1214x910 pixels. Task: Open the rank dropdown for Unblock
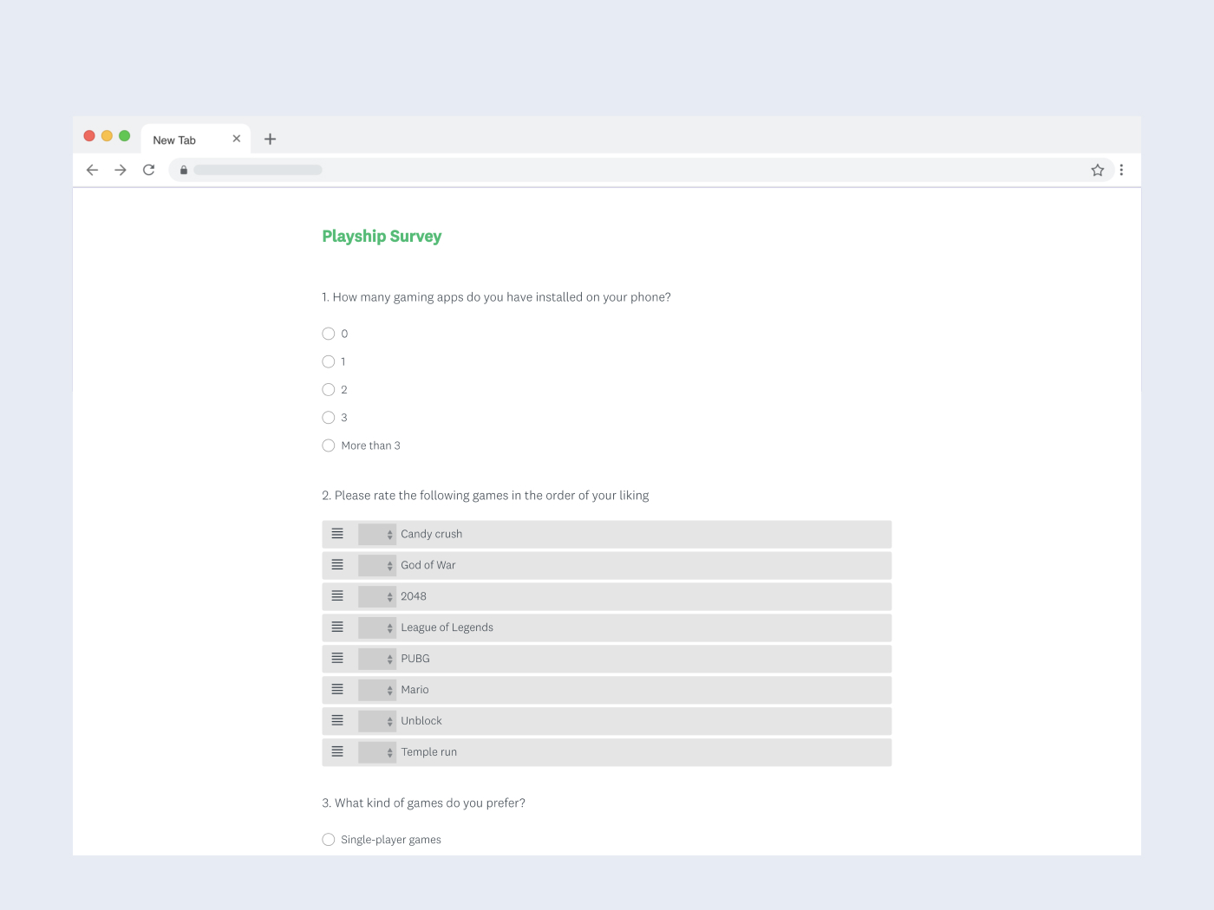point(377,722)
